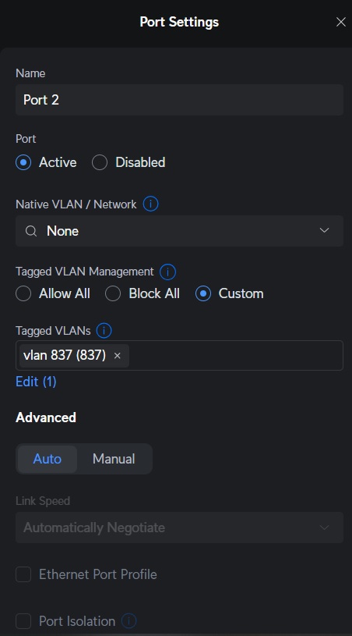This screenshot has width=352, height=636.
Task: Click the search icon in Native VLAN field
Action: [31, 231]
